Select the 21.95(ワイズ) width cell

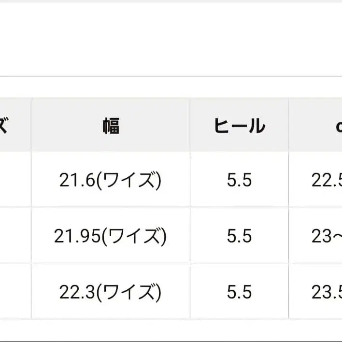coord(111,236)
